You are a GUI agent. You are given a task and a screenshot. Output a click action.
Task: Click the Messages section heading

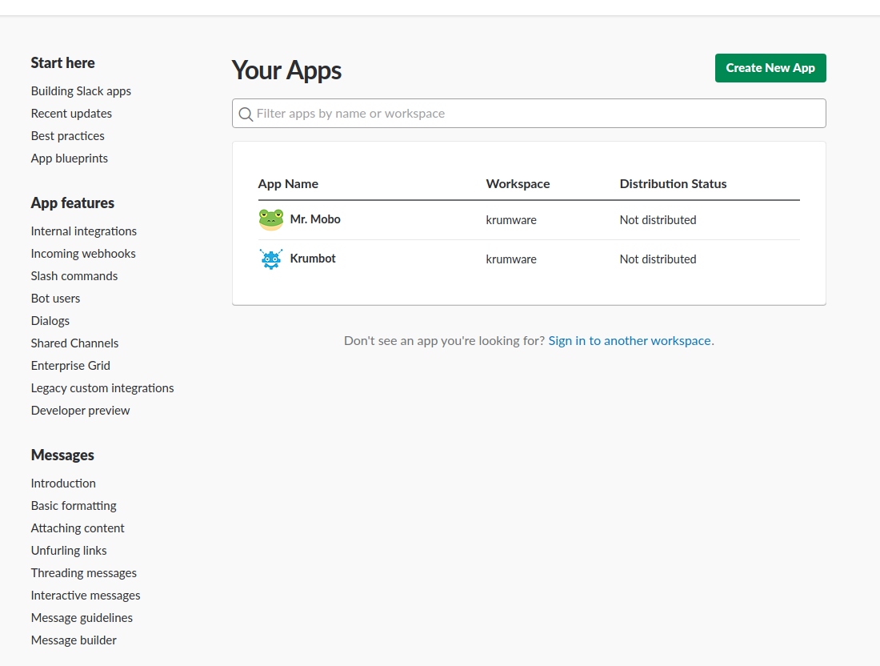[62, 455]
